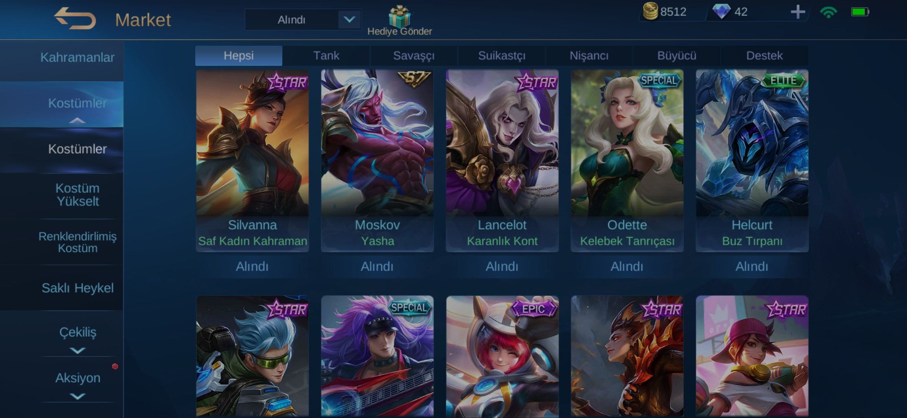The height and width of the screenshot is (418, 907).
Task: Tap the Wi-Fi signal indicator
Action: point(828,12)
